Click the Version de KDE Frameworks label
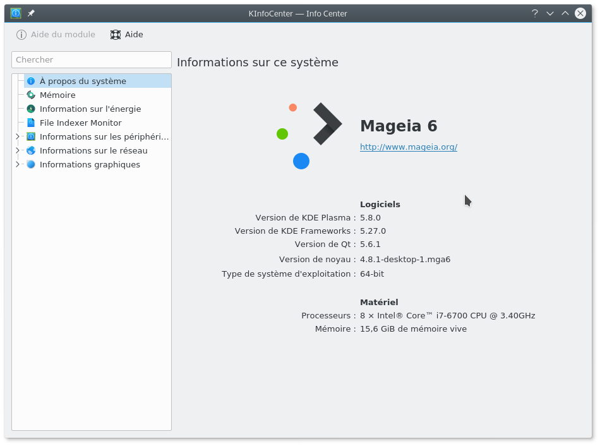The height and width of the screenshot is (446, 600). (295, 231)
